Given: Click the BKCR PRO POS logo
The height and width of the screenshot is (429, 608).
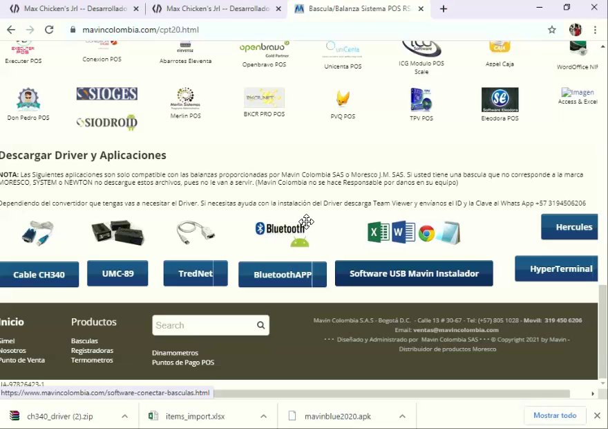Looking at the screenshot, I should 264,98.
